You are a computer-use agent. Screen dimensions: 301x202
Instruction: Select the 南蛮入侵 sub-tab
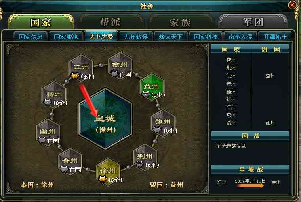[240, 37]
